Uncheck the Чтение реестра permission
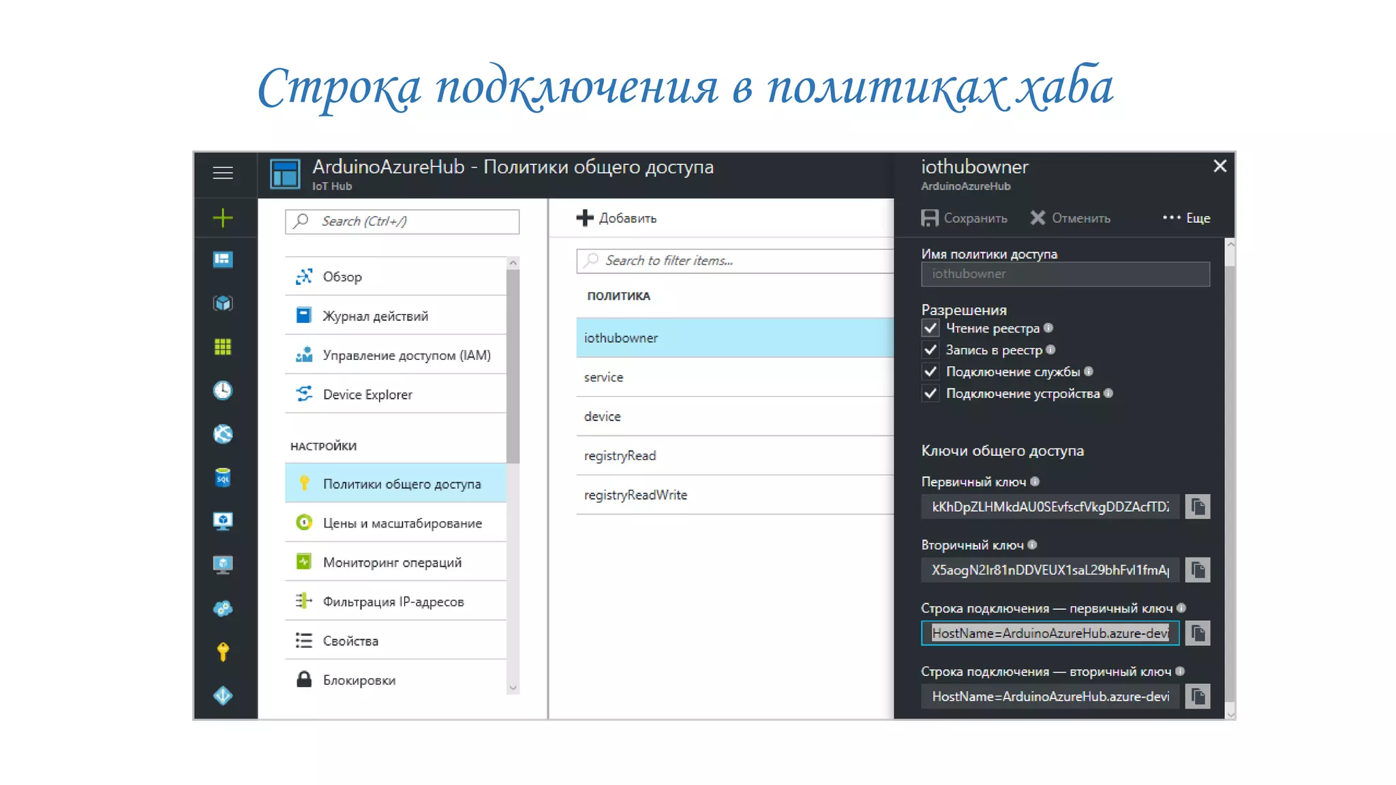The height and width of the screenshot is (785, 1396). pyautogui.click(x=930, y=328)
